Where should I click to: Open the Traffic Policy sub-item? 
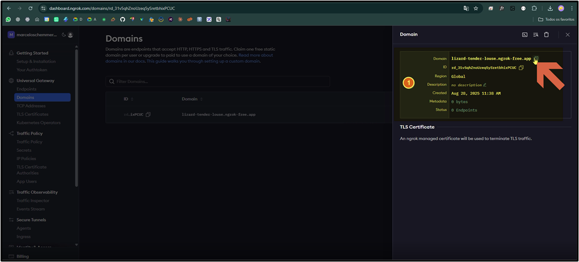point(29,141)
